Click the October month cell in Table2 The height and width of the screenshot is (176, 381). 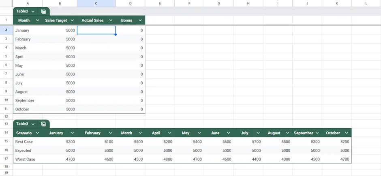(x=28, y=109)
